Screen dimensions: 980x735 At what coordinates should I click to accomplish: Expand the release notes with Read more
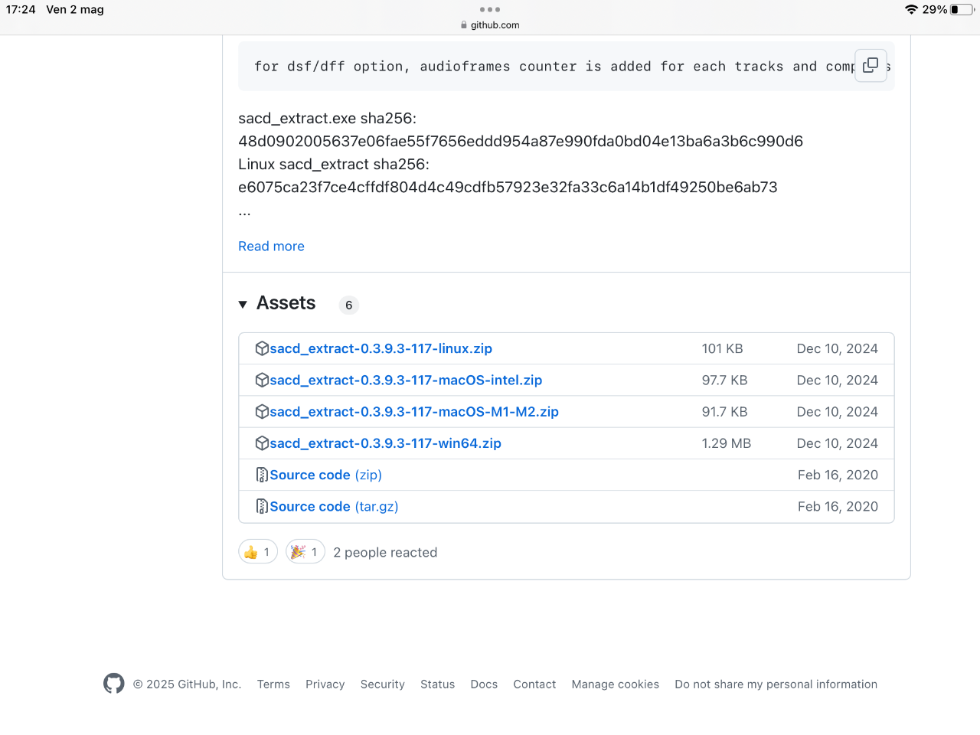pos(271,246)
